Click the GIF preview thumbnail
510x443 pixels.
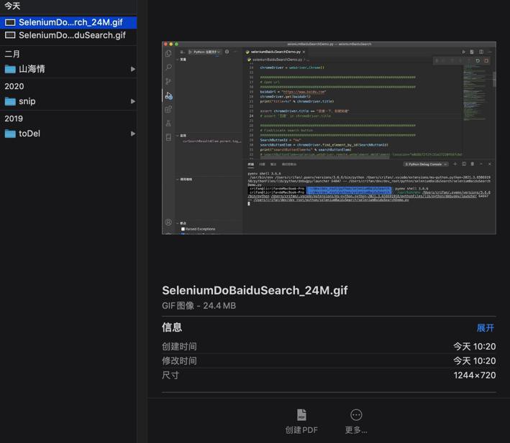tap(329, 138)
